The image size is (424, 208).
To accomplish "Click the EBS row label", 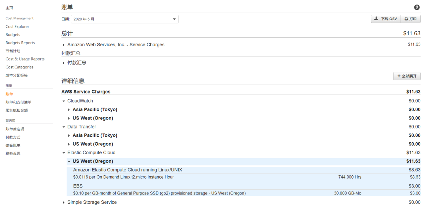I will [x=78, y=186].
